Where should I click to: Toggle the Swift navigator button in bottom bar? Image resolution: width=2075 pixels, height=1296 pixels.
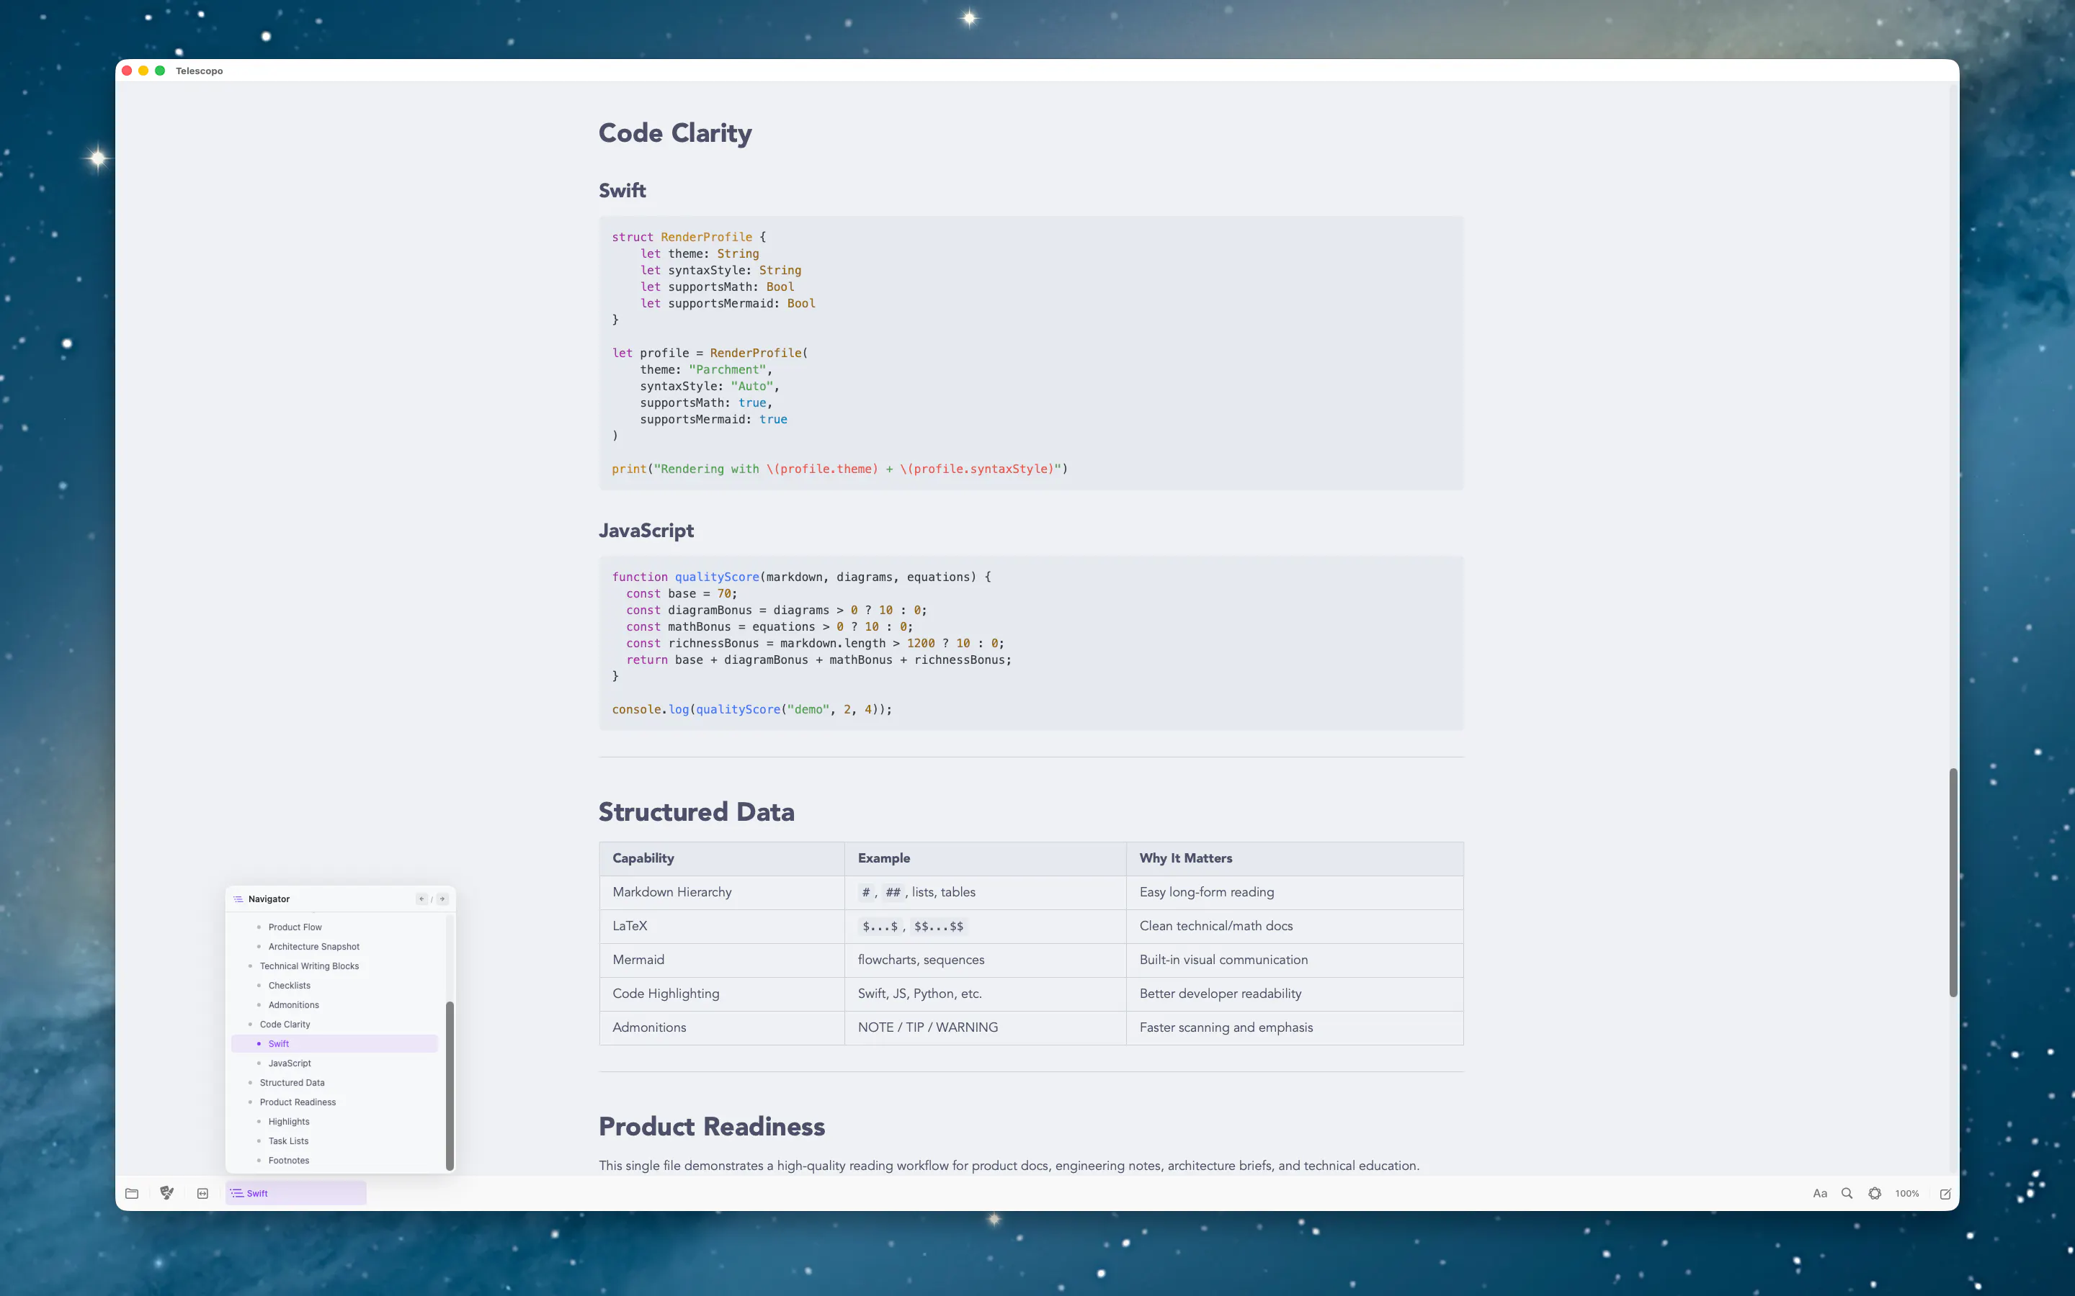pyautogui.click(x=296, y=1193)
